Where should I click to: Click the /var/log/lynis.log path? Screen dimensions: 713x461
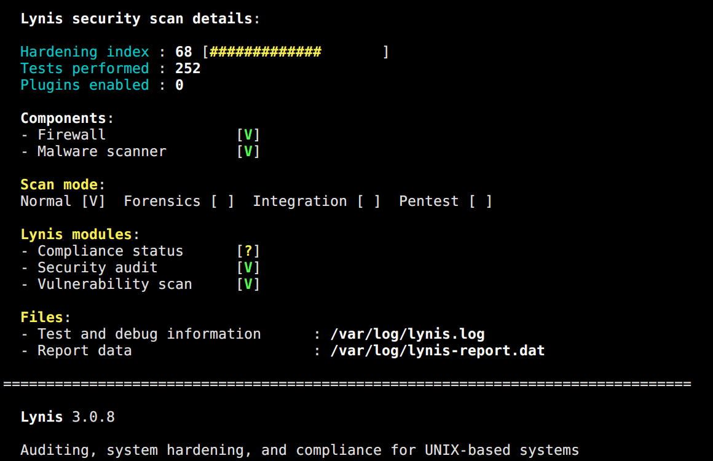tap(408, 334)
